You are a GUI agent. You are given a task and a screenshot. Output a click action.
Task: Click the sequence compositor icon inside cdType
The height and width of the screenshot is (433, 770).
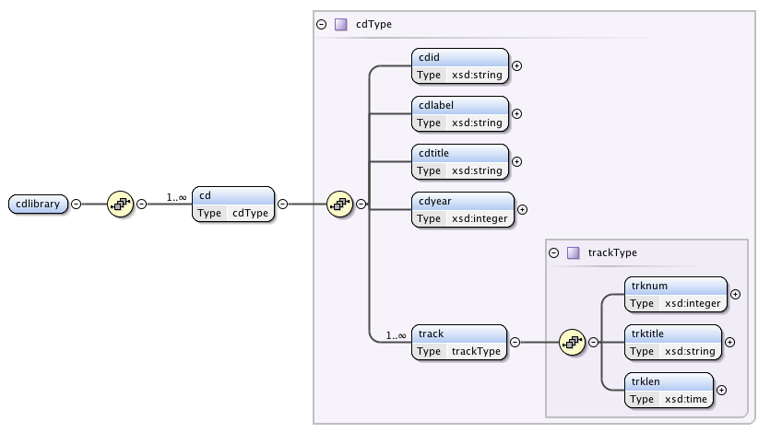339,204
